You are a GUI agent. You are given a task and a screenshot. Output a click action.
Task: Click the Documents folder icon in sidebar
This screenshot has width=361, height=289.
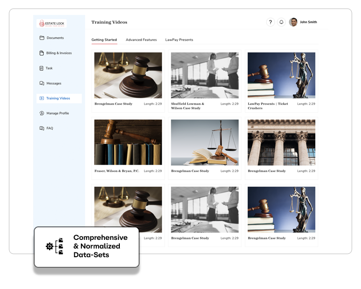42,38
